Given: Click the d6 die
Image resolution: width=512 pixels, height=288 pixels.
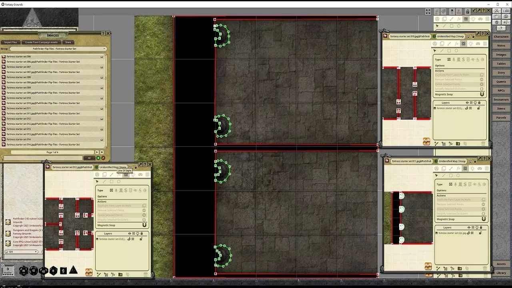Looking at the screenshot, I should click(x=63, y=271).
